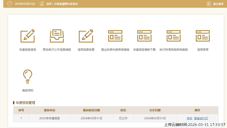Click the 退出登录 text link

click(x=218, y=4)
